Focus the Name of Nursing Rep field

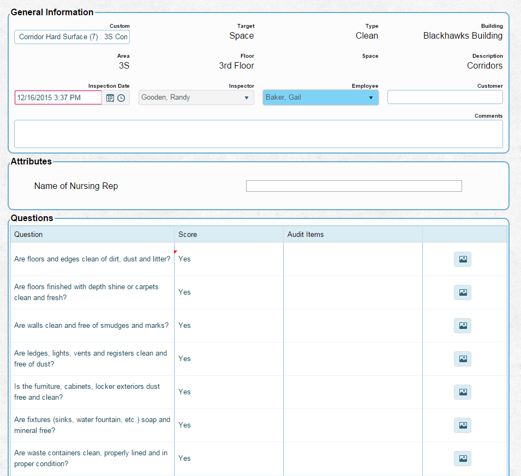(x=354, y=186)
